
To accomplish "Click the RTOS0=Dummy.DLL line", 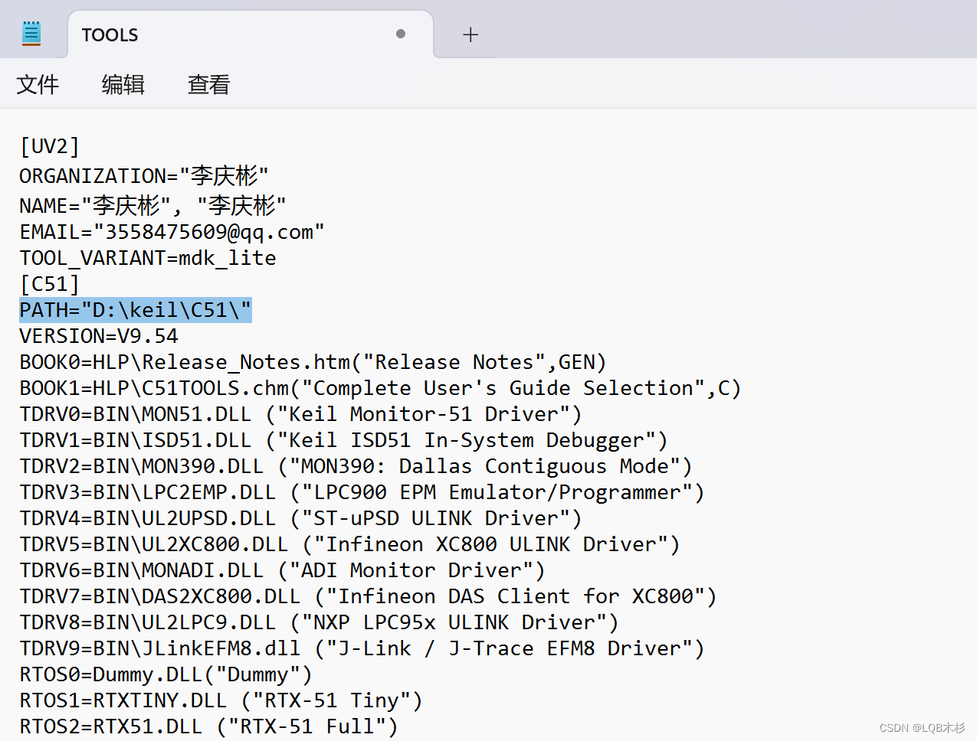I will (x=166, y=674).
